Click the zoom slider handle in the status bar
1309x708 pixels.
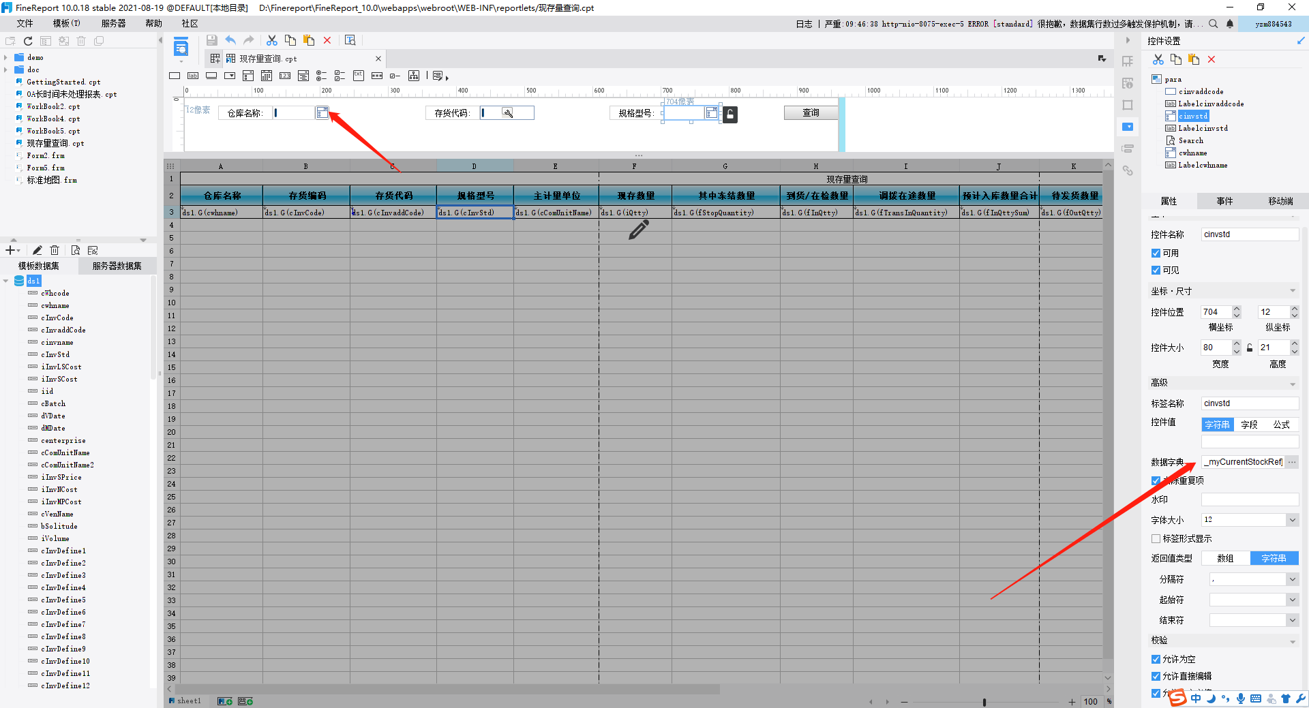(x=984, y=702)
